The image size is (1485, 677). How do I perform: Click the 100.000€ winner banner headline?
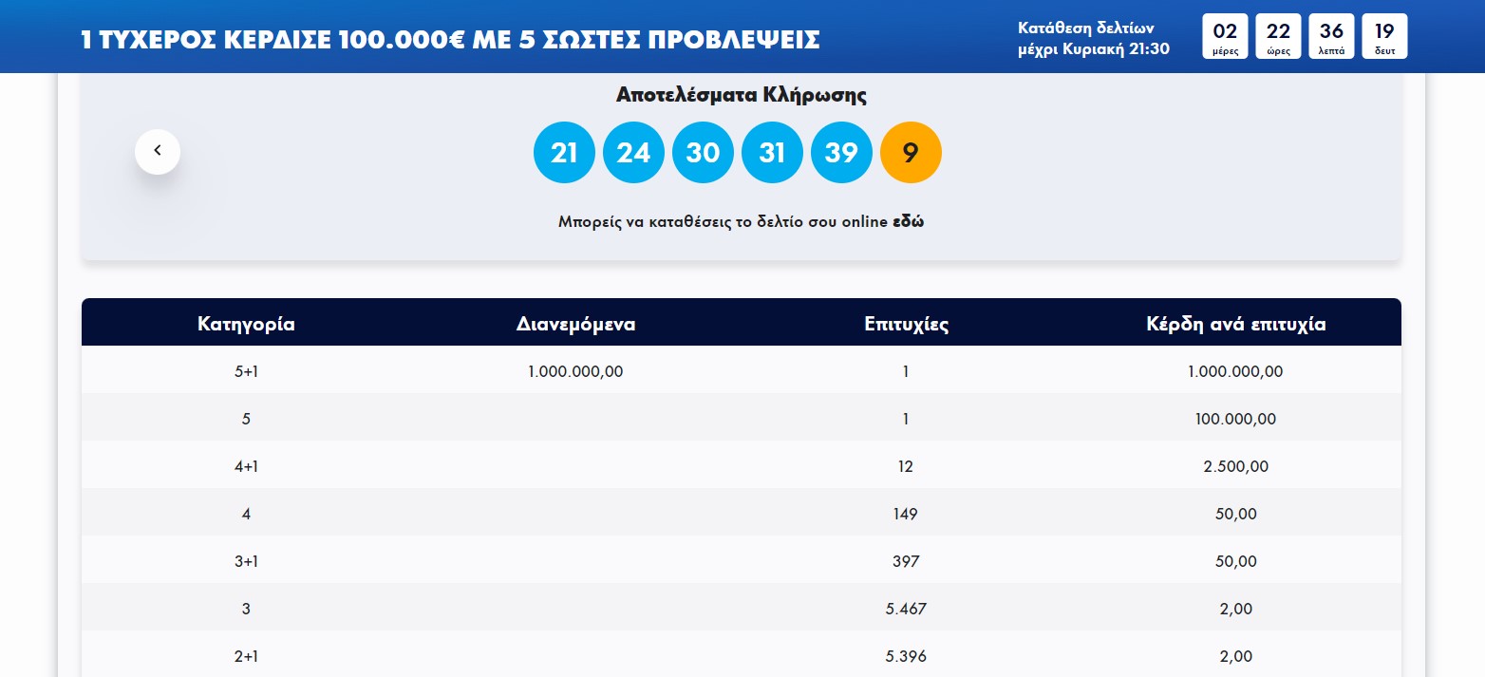[451, 39]
